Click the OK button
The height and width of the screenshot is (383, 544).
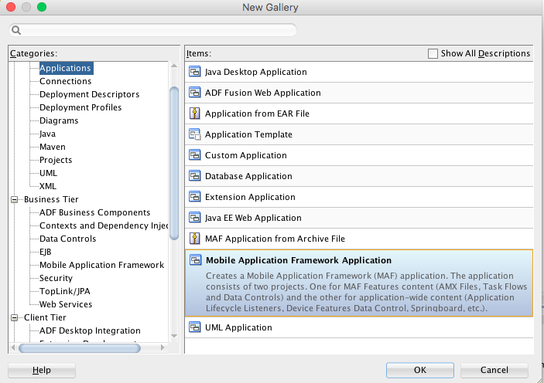tap(419, 370)
